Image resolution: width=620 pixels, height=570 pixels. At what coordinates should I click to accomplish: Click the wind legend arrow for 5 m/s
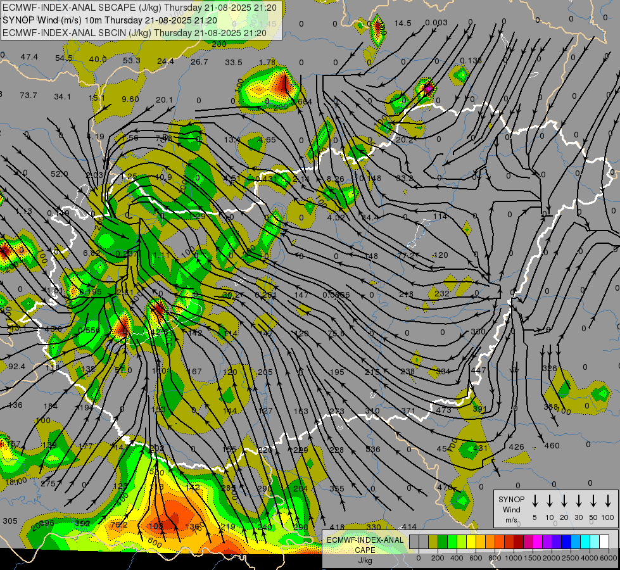click(x=535, y=501)
